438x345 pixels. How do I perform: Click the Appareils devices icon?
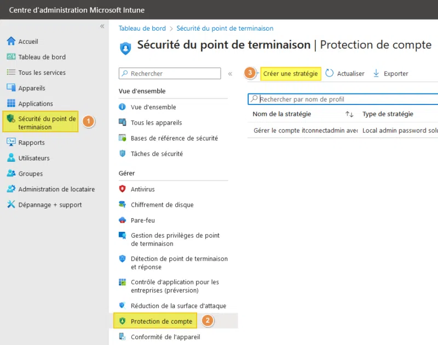11,88
